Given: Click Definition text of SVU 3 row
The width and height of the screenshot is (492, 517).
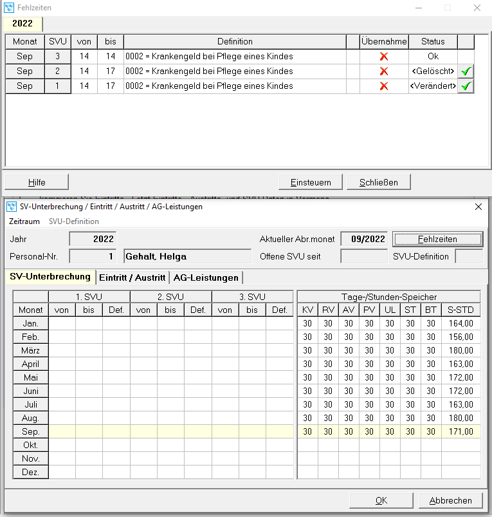Looking at the screenshot, I should 209,57.
